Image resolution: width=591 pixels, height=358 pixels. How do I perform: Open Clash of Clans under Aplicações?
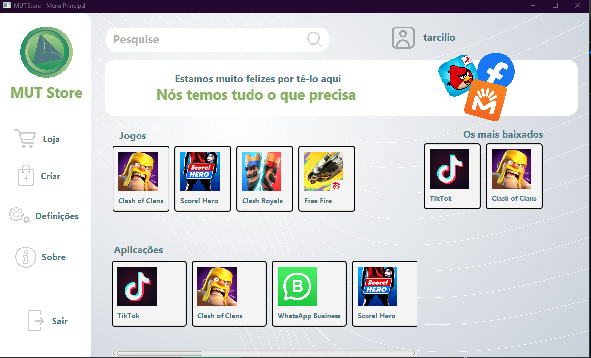point(229,294)
